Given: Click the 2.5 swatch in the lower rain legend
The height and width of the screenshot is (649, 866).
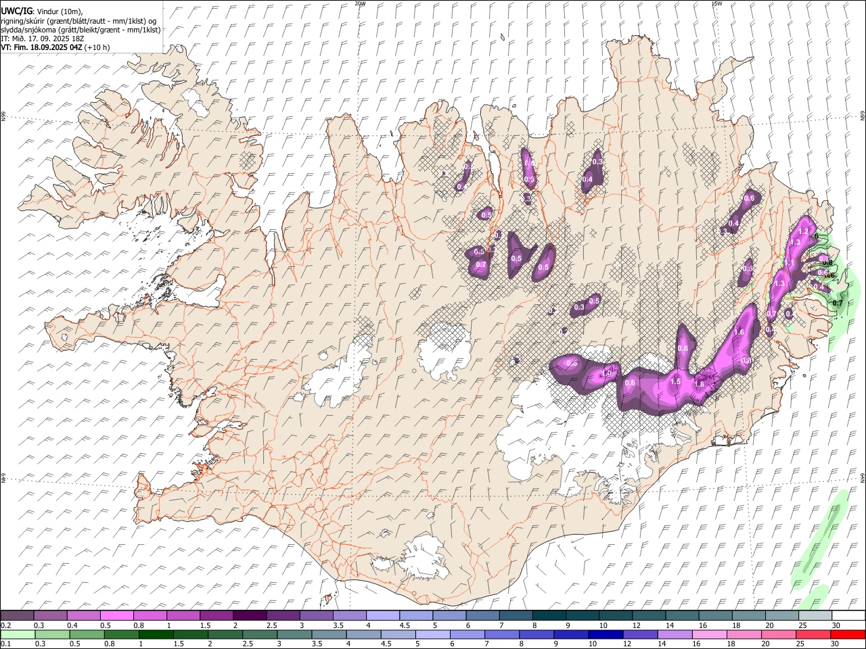Looking at the screenshot, I should (259, 634).
